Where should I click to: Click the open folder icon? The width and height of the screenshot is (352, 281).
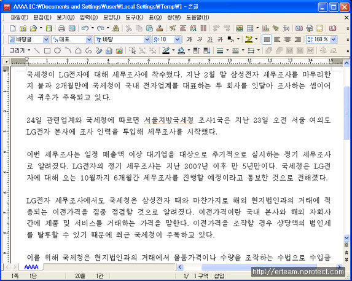[33, 28]
